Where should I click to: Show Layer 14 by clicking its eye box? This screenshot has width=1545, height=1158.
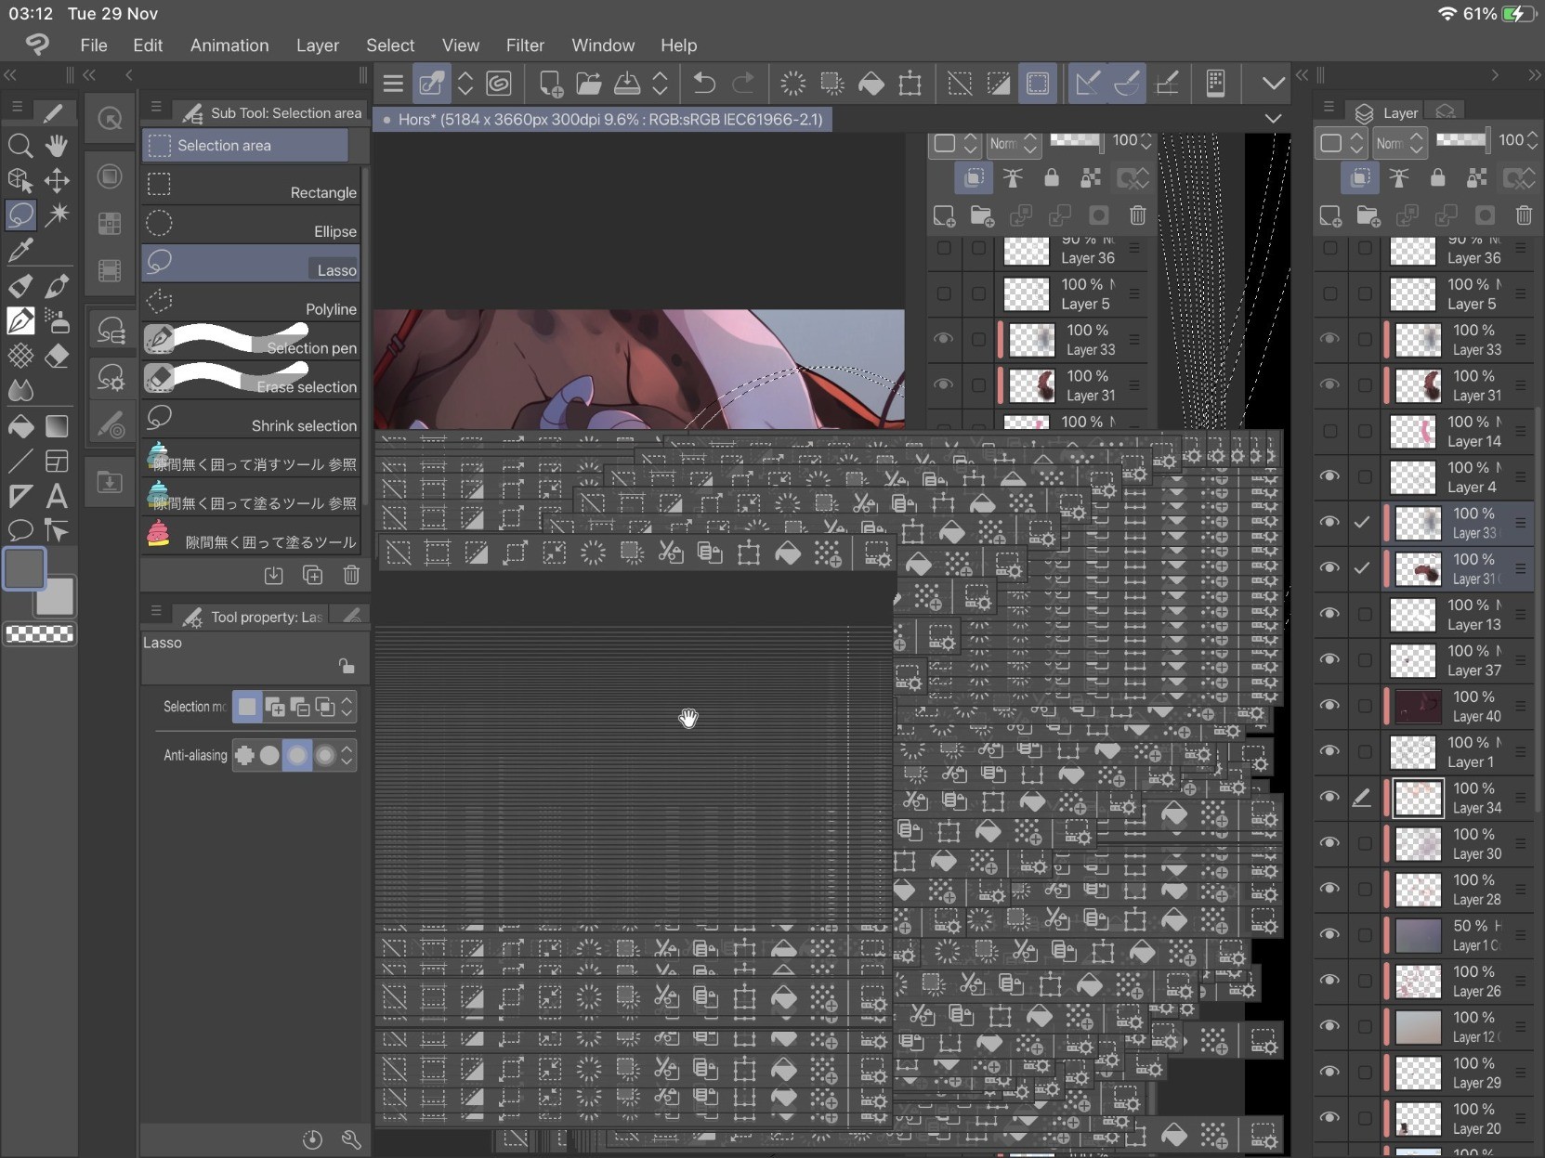click(1329, 431)
